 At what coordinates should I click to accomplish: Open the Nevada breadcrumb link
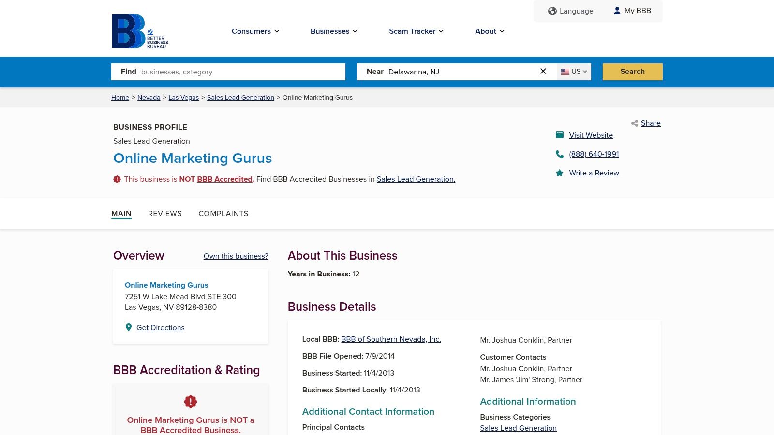coord(149,98)
